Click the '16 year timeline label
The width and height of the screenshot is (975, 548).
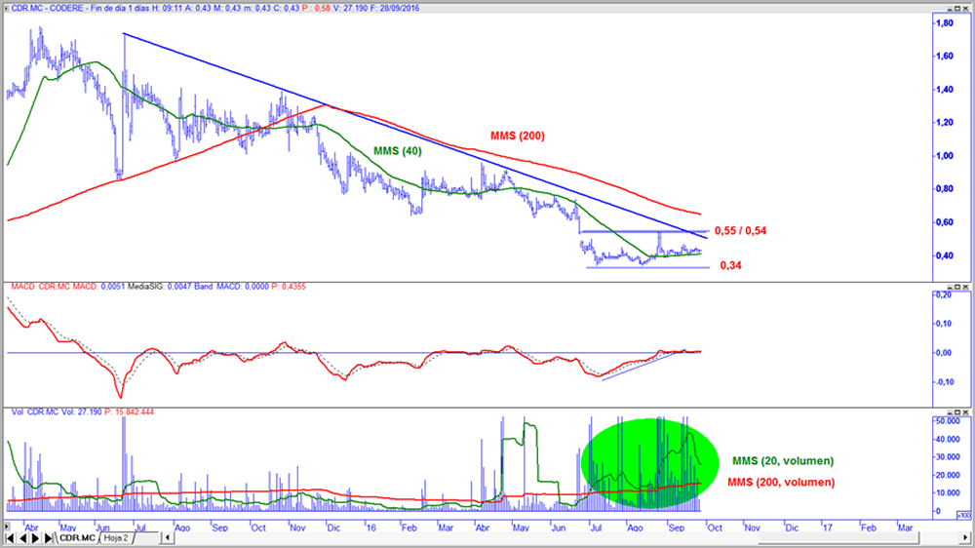point(370,528)
